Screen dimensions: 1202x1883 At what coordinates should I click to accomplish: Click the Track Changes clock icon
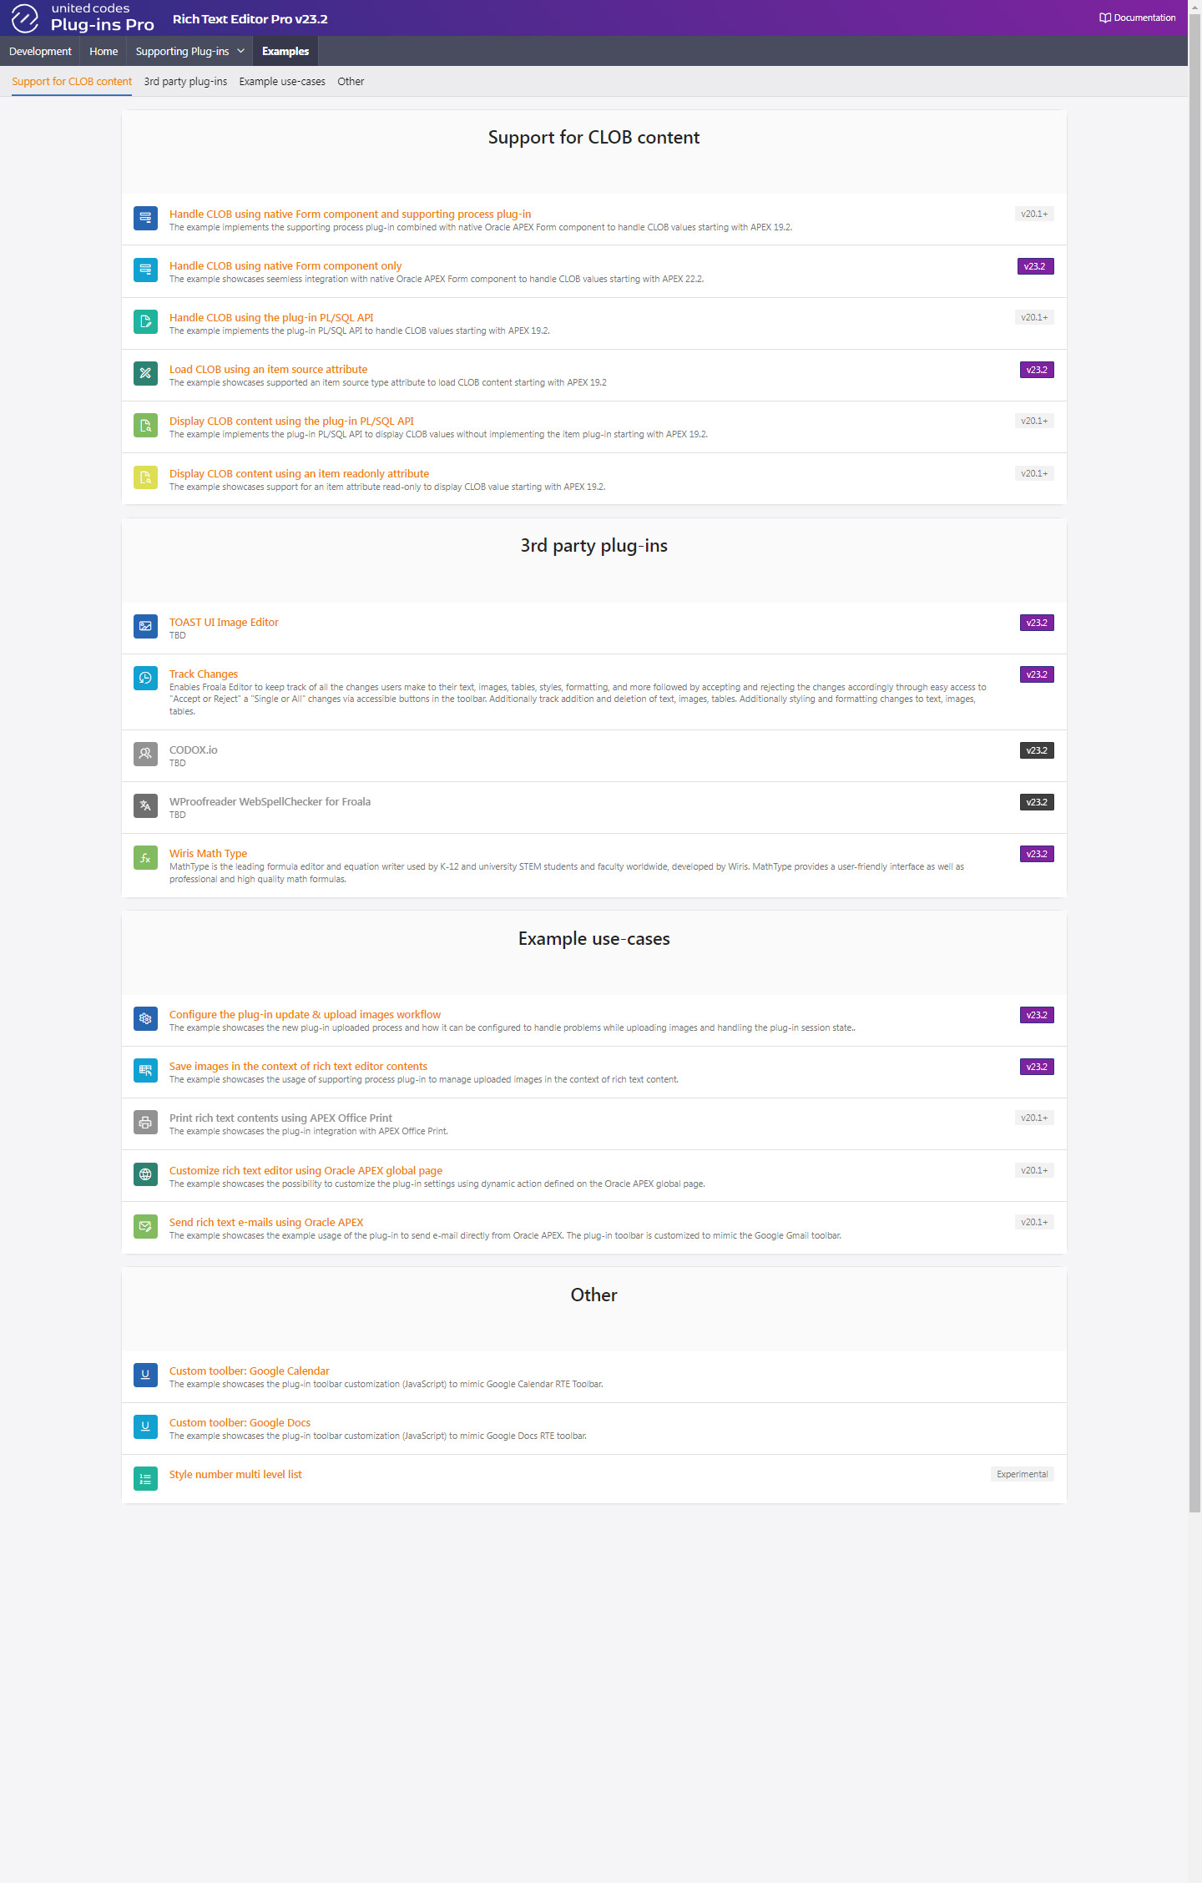[x=145, y=679]
